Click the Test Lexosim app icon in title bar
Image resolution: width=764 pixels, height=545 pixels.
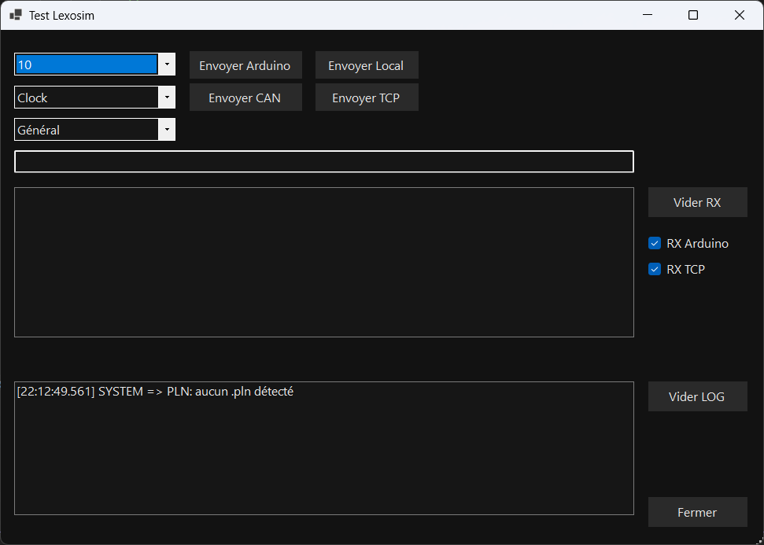[x=16, y=15]
